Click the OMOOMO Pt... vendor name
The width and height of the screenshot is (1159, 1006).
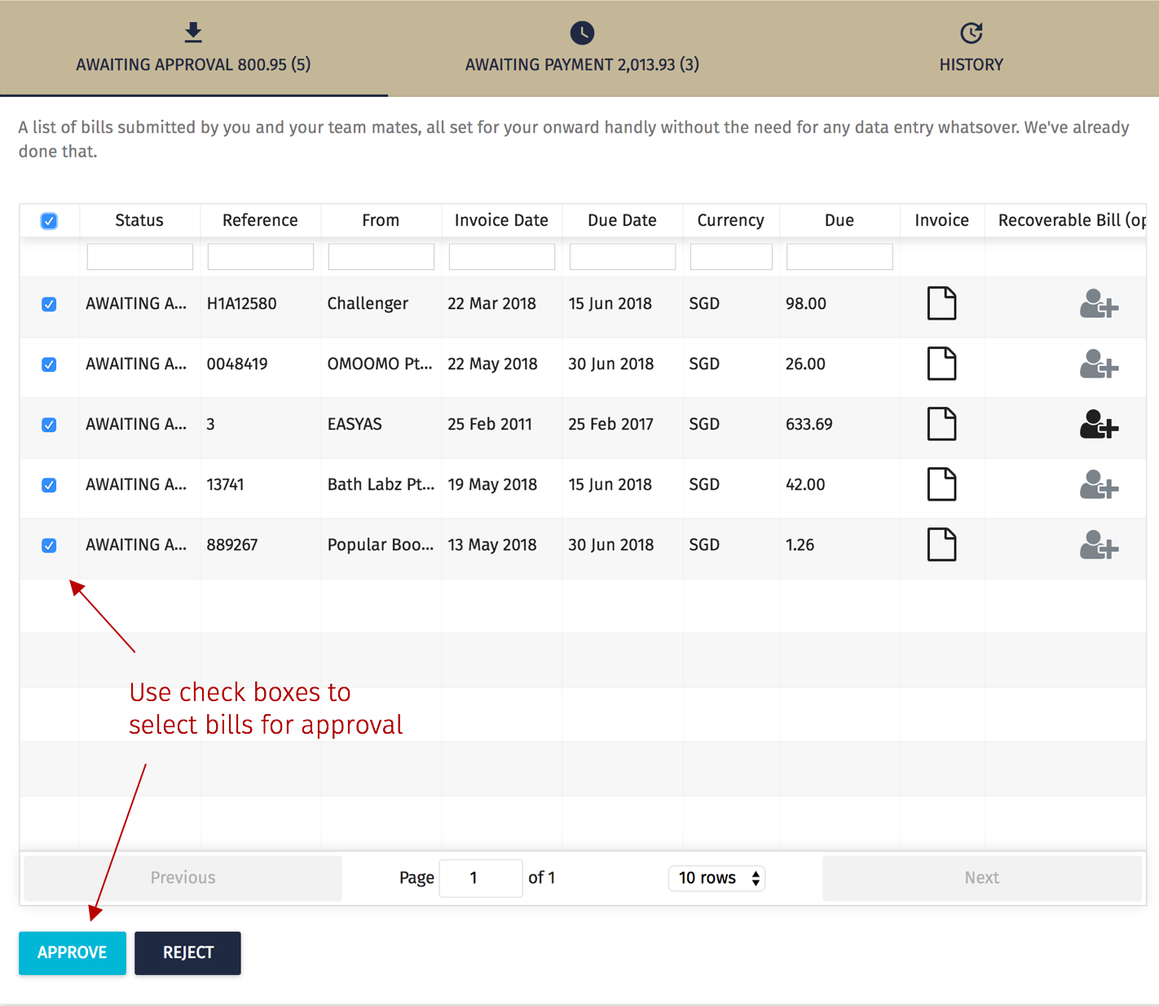(x=380, y=364)
